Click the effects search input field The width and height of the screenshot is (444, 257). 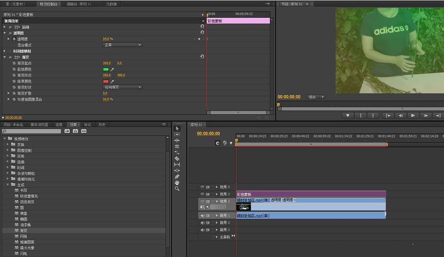click(x=32, y=131)
